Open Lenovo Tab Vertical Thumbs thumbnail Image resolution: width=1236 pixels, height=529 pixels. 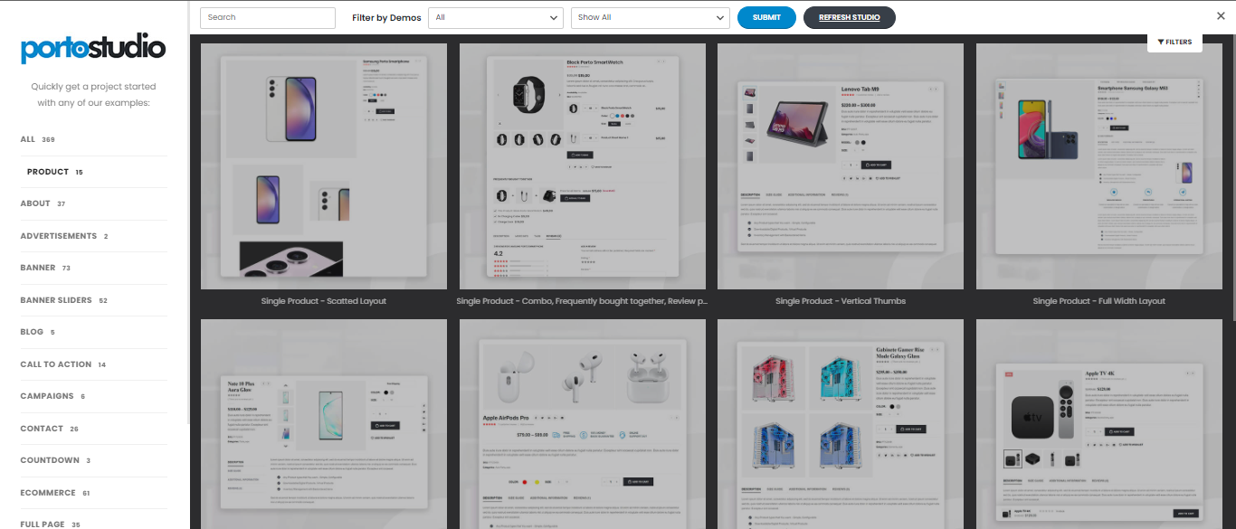[x=841, y=166]
